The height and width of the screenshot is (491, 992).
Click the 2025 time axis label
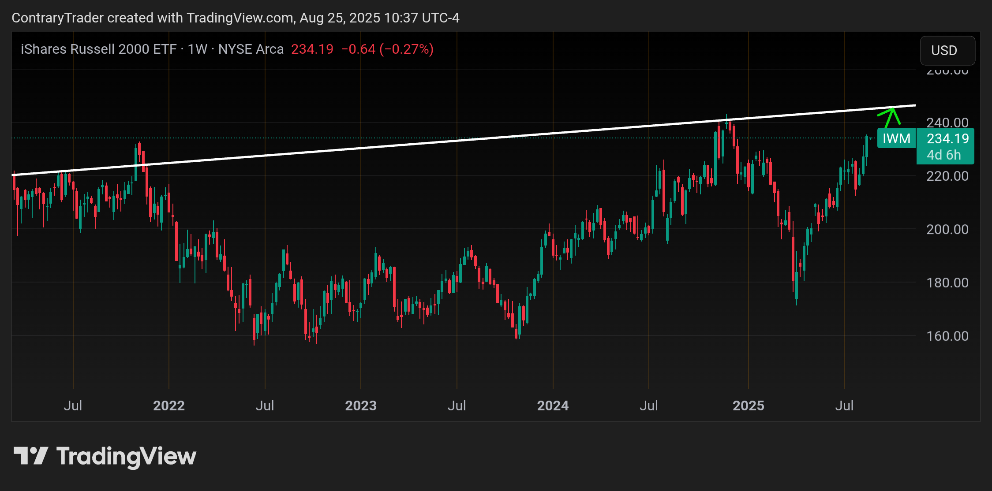click(749, 405)
